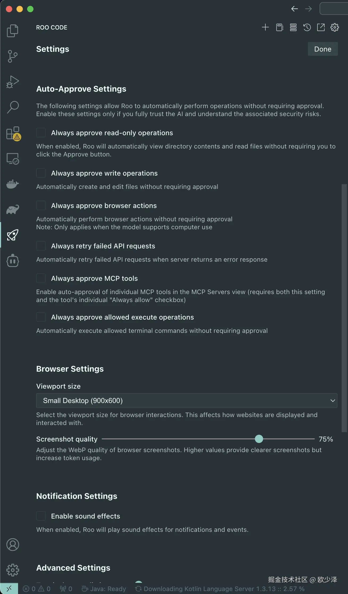Open Run and Debug view
Image resolution: width=348 pixels, height=594 pixels.
(x=12, y=82)
